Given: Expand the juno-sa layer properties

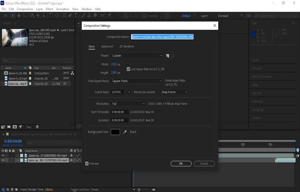Looking at the screenshot, I should coord(18,160).
